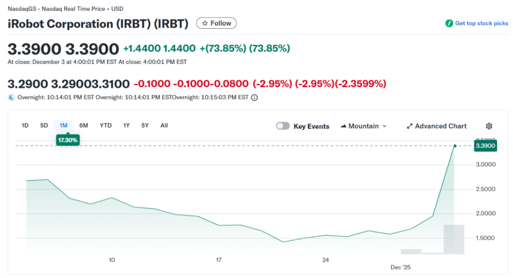
Task: Open Get top stock picks link
Action: (481, 23)
